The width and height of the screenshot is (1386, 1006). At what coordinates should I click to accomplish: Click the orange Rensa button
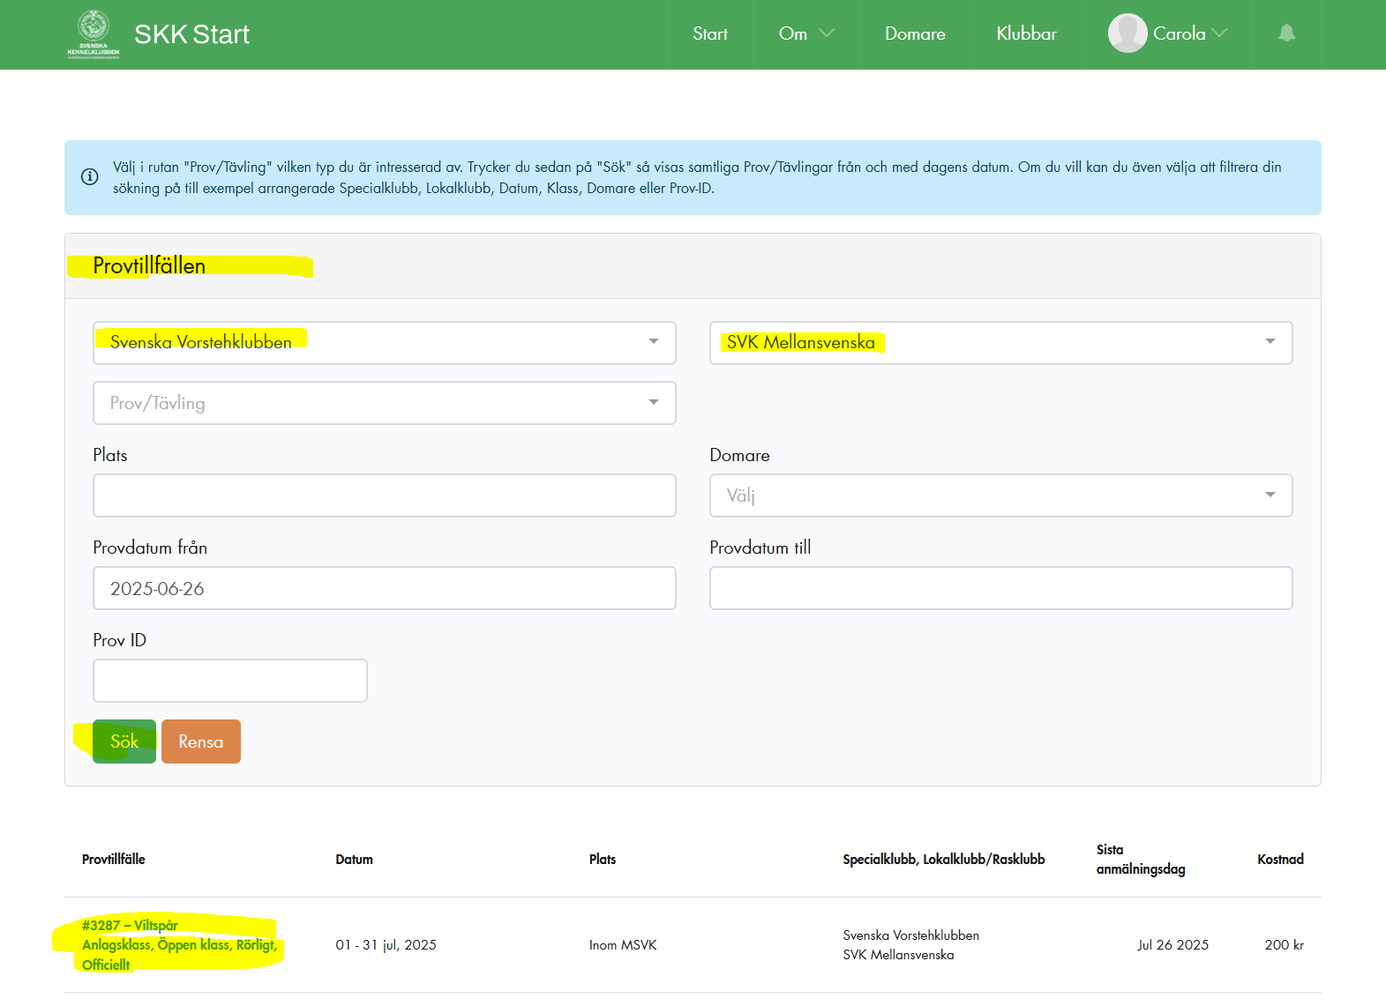(201, 741)
